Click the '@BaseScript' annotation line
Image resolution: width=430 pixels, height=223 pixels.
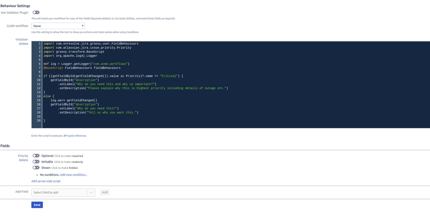[x=82, y=68]
